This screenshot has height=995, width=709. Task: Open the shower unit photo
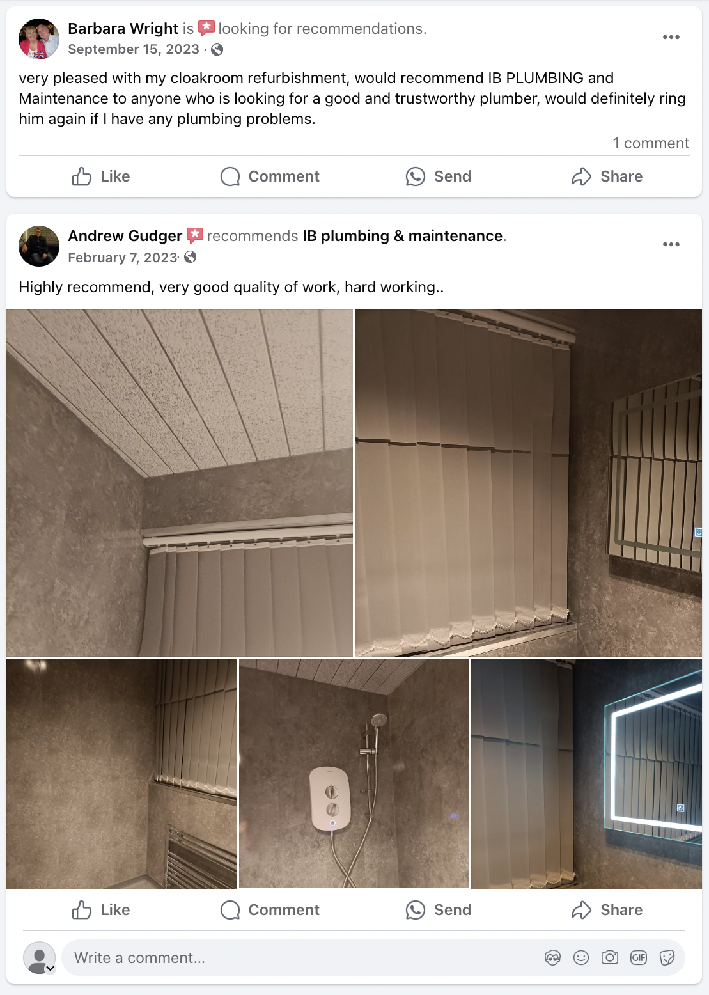pyautogui.click(x=354, y=774)
